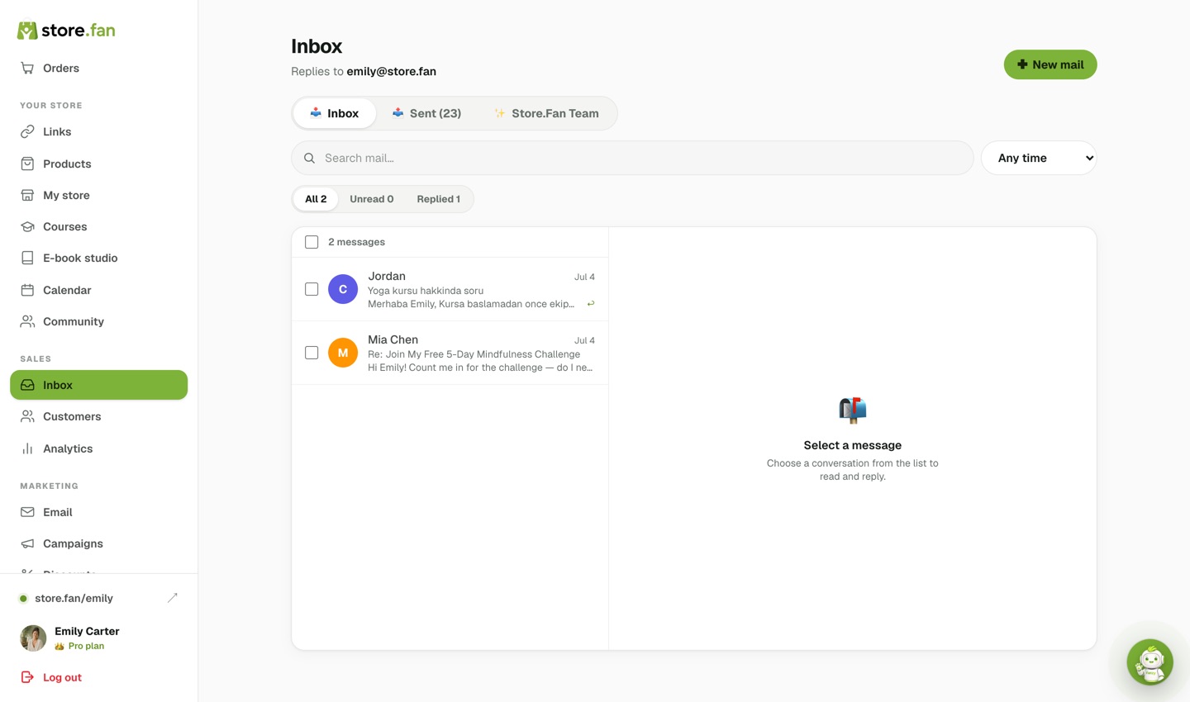This screenshot has width=1190, height=702.
Task: Switch to the Store.Fan Team tab
Action: tap(546, 113)
